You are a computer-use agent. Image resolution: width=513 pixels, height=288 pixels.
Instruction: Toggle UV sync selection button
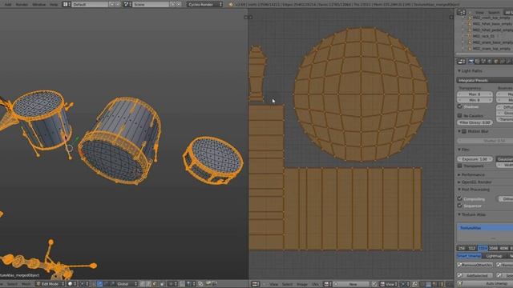pos(414,284)
